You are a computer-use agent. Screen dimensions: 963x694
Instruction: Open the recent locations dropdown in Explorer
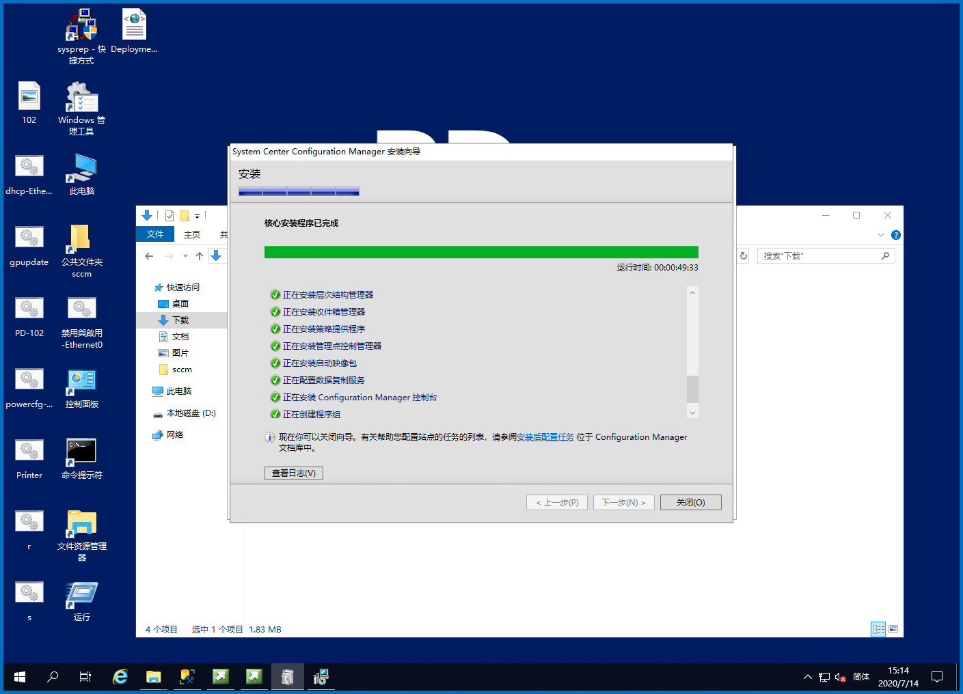(185, 256)
